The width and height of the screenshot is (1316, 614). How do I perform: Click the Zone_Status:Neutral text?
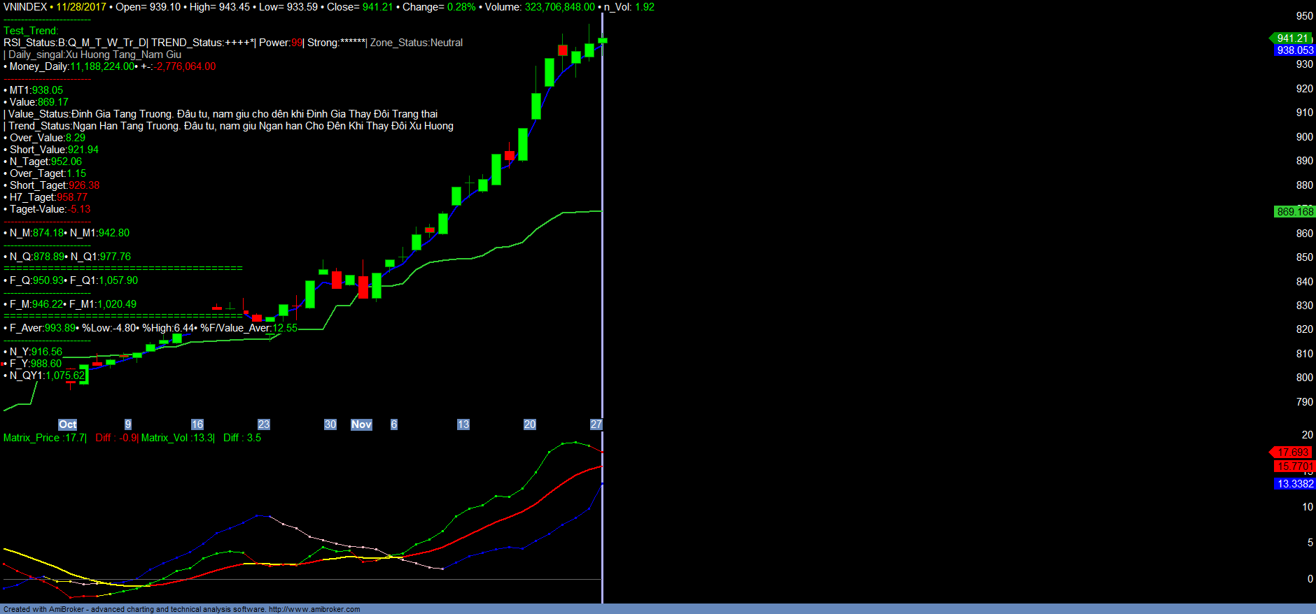pos(416,43)
